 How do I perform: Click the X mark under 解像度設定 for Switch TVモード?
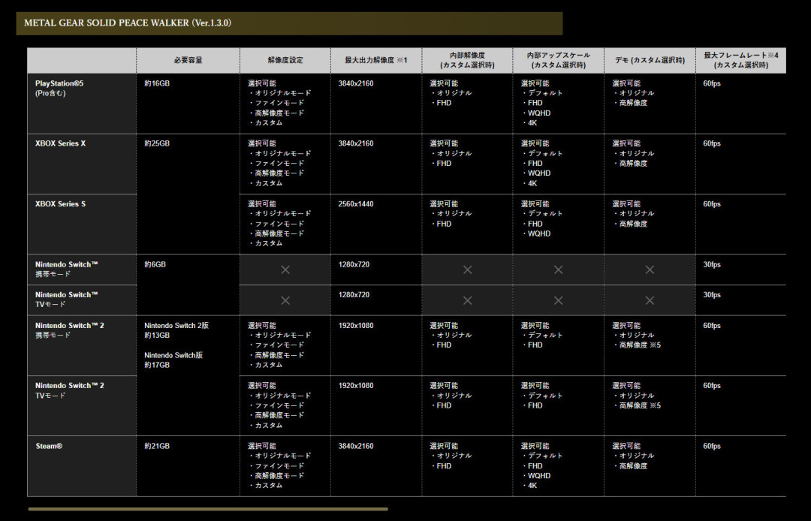(285, 300)
